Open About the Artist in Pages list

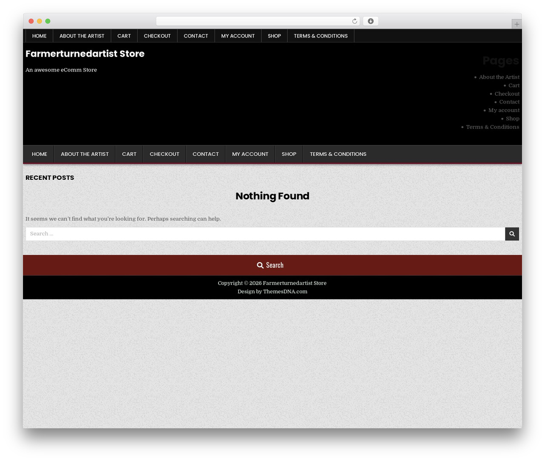coord(499,77)
